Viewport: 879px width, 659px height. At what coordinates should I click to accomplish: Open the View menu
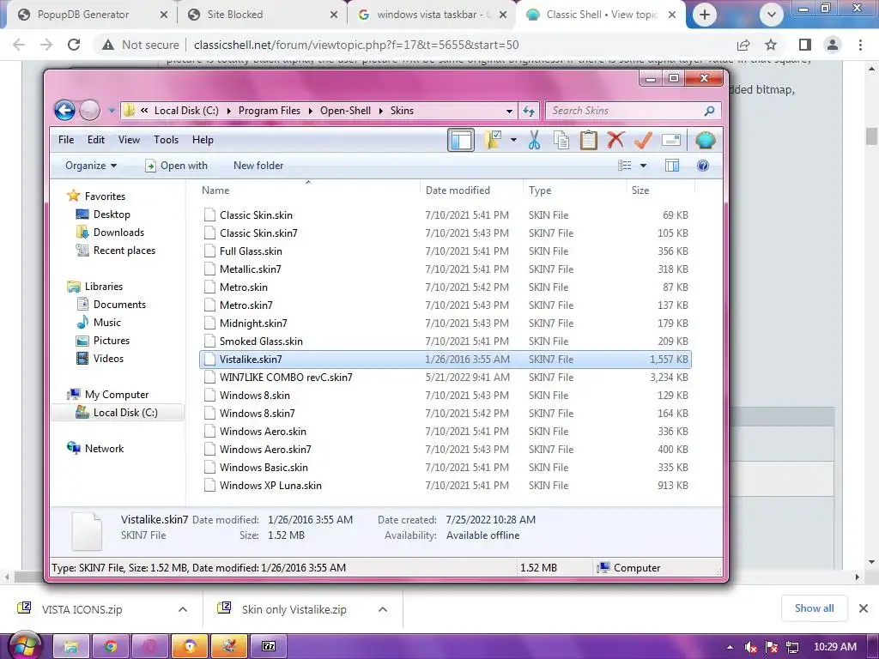tap(129, 140)
